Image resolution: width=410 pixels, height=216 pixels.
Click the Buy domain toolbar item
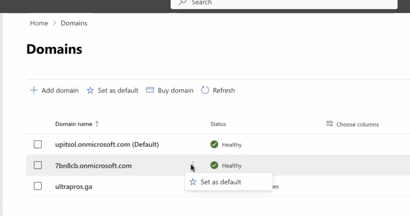pyautogui.click(x=169, y=90)
